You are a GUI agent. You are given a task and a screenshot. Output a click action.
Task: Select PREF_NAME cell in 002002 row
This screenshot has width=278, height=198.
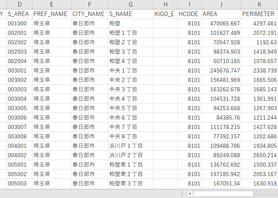(51, 42)
